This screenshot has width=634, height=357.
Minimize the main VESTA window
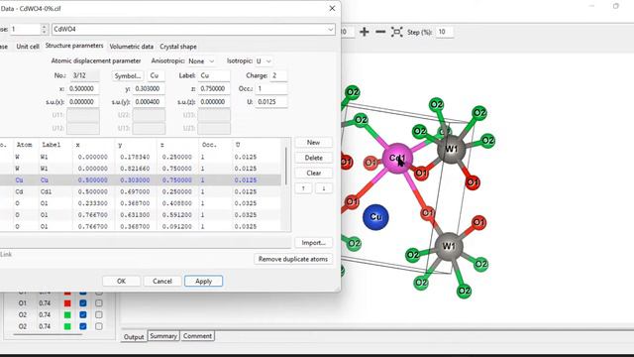pyautogui.click(x=592, y=6)
